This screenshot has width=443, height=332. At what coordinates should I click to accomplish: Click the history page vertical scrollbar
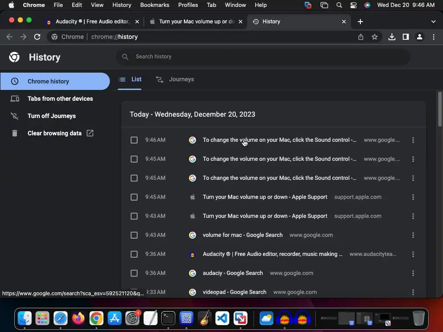tap(440, 109)
